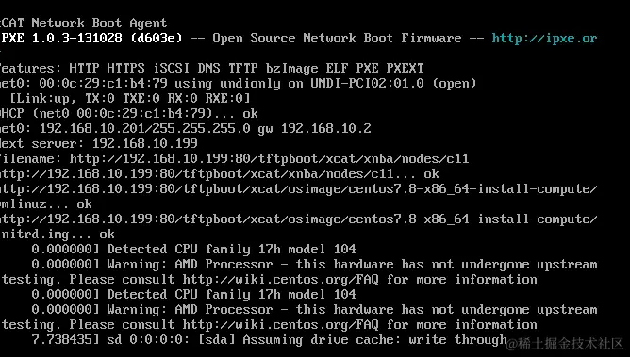Click the Filename: http URL line
This screenshot has height=357, width=630.
tap(235, 159)
